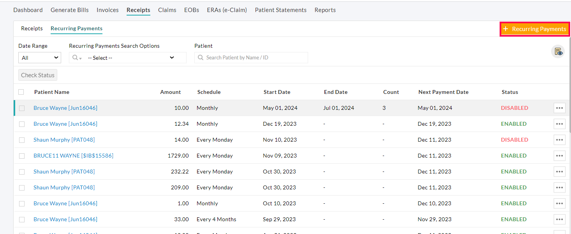Open actions menu for Shaun Murphy 14.00 payment
Screen dimensions: 571x234
(x=559, y=140)
